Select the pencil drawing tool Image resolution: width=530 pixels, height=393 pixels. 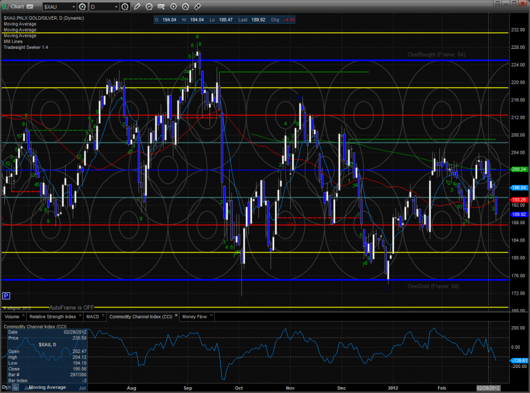[x=138, y=7]
